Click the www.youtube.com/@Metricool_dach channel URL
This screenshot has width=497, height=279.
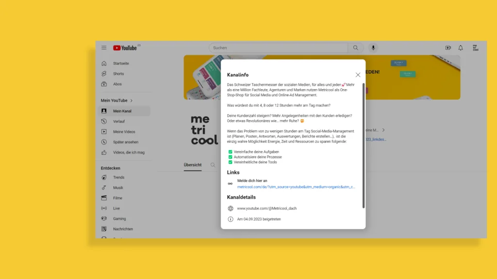[267, 208]
